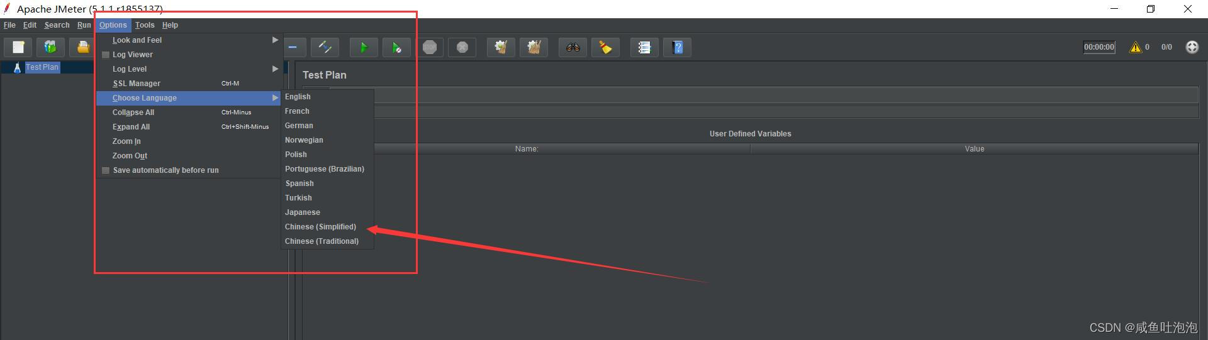
Task: Click the binoculars Search icon
Action: point(573,47)
